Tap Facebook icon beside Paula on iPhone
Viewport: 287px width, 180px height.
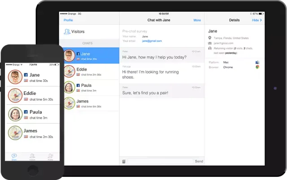tap(26, 112)
